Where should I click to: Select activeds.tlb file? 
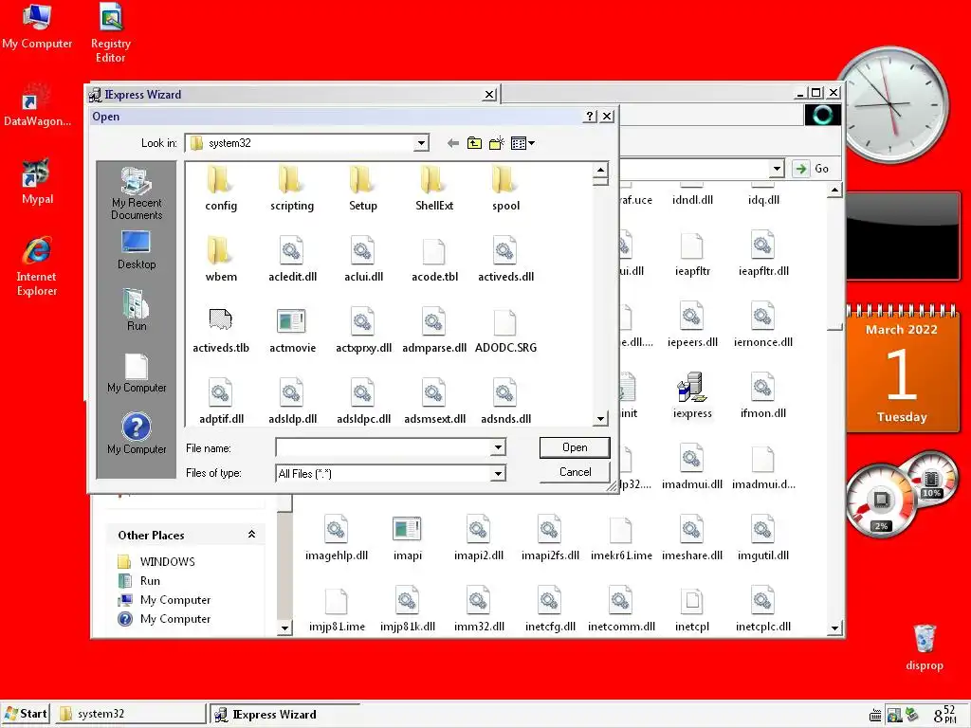(x=220, y=330)
